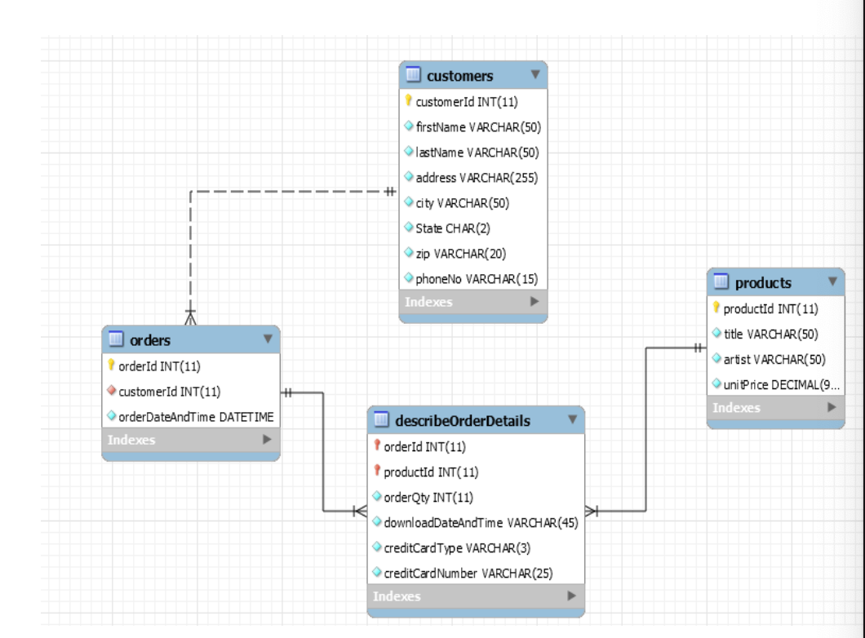Click diamond icon next to title column
The height and width of the screenshot is (638, 865).
(x=716, y=333)
